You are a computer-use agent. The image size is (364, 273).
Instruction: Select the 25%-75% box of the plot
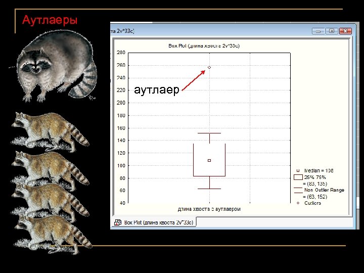point(209,160)
